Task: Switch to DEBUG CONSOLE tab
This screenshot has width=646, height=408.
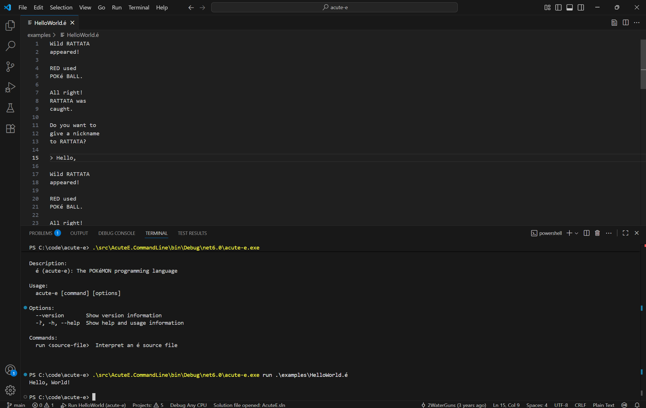Action: click(x=117, y=233)
